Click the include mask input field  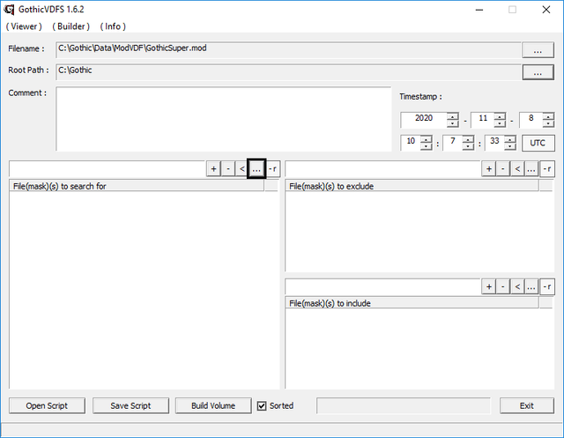pyautogui.click(x=382, y=286)
